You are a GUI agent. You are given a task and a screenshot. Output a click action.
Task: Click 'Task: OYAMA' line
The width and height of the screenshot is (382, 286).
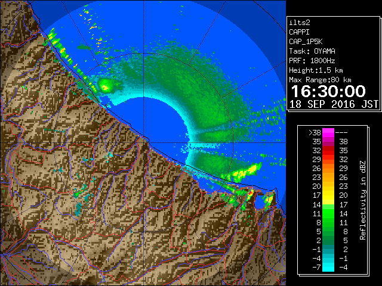312,51
